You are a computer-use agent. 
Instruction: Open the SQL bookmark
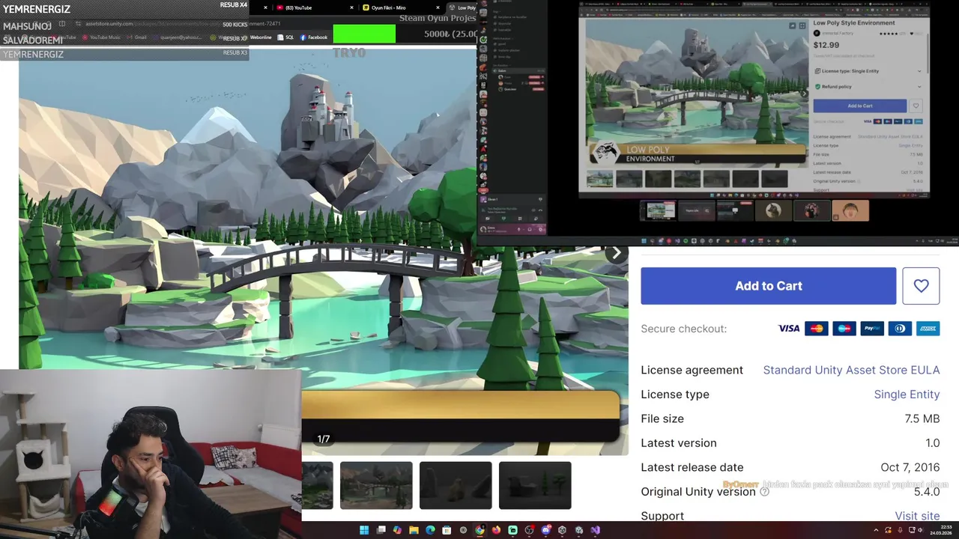285,37
